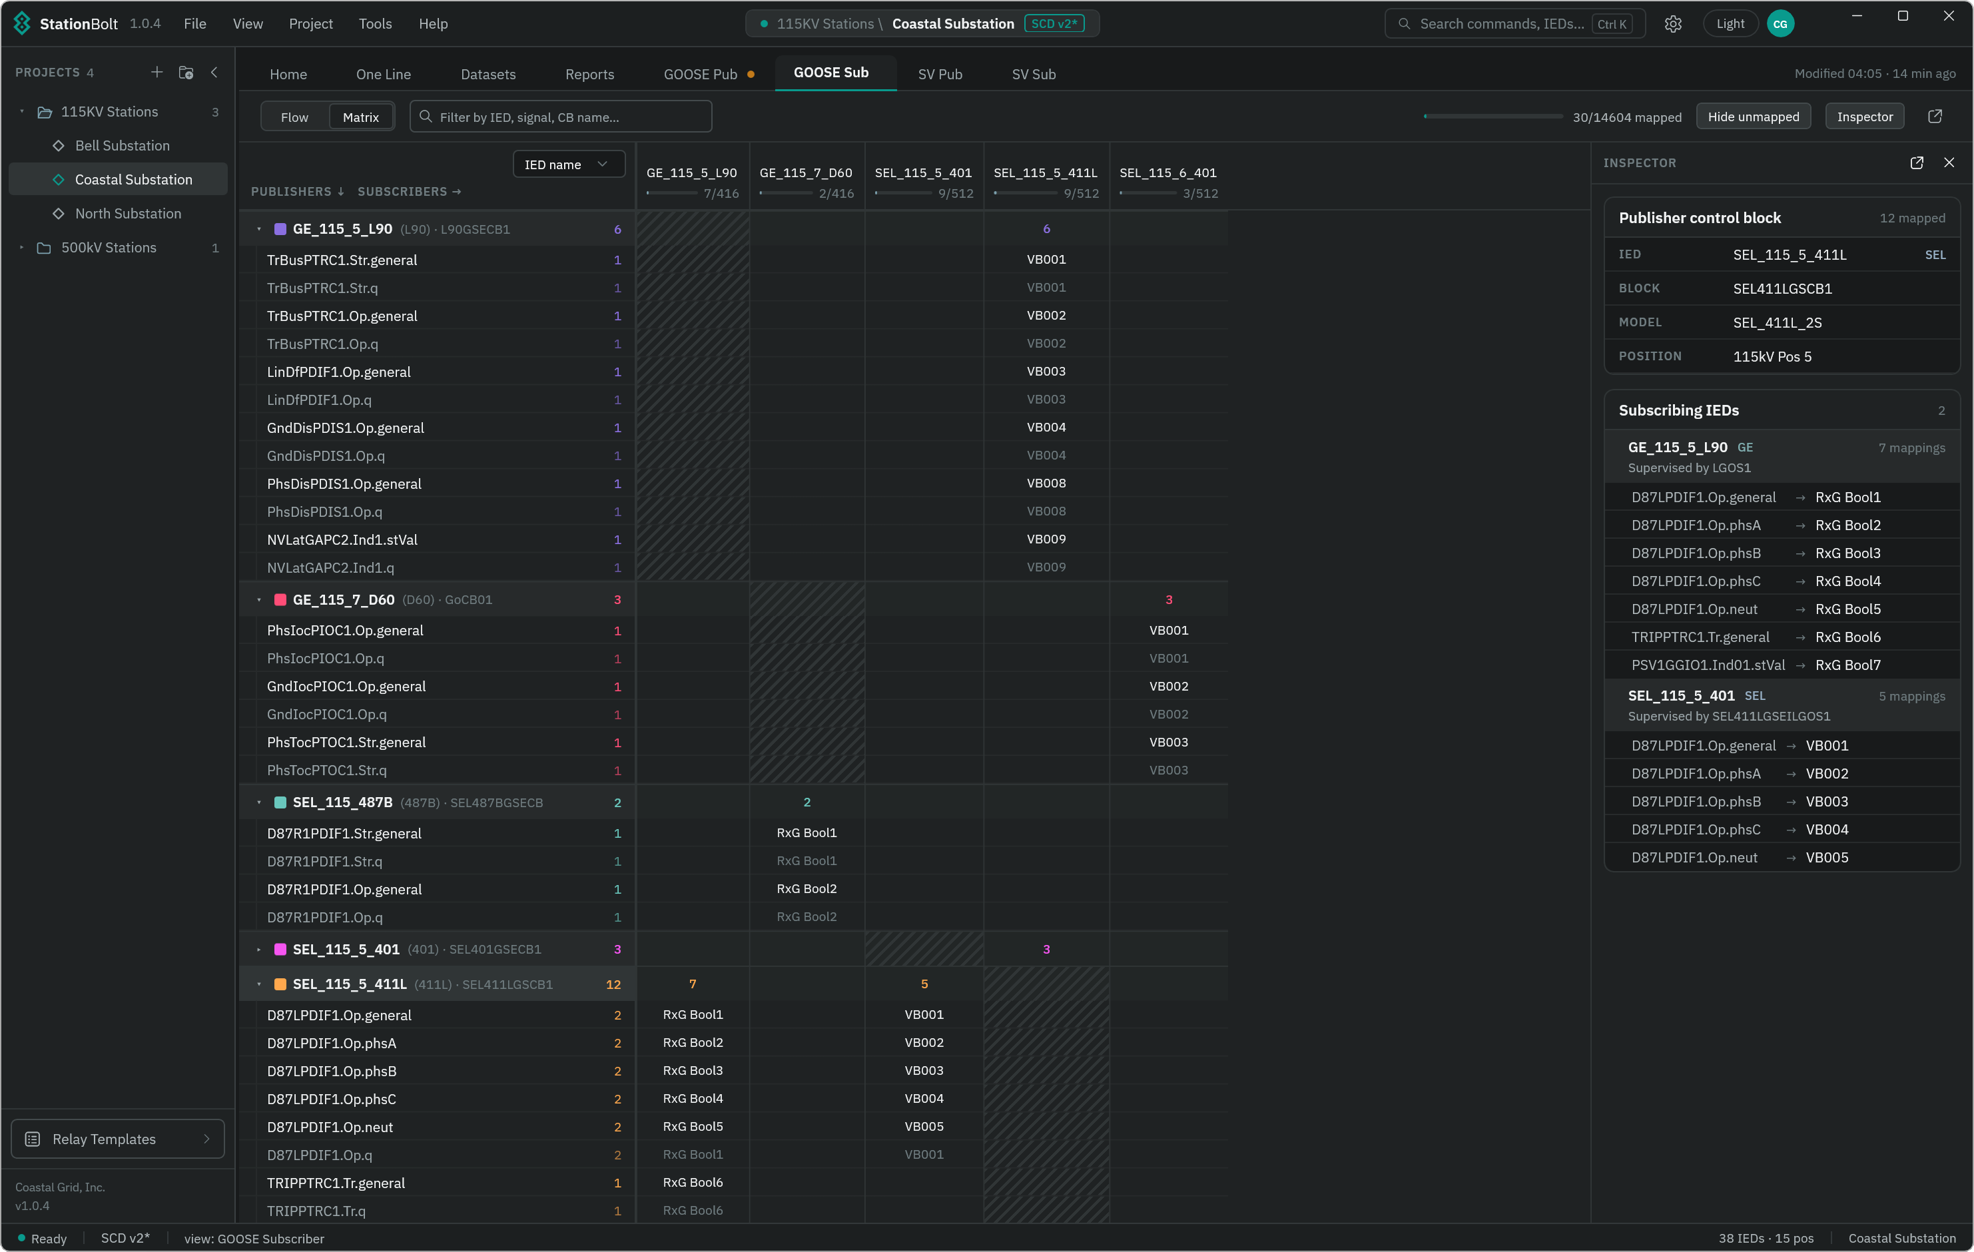Viewport: 1974px width, 1252px height.
Task: Click the 115KV Stations open folder icon
Action: pyautogui.click(x=44, y=111)
